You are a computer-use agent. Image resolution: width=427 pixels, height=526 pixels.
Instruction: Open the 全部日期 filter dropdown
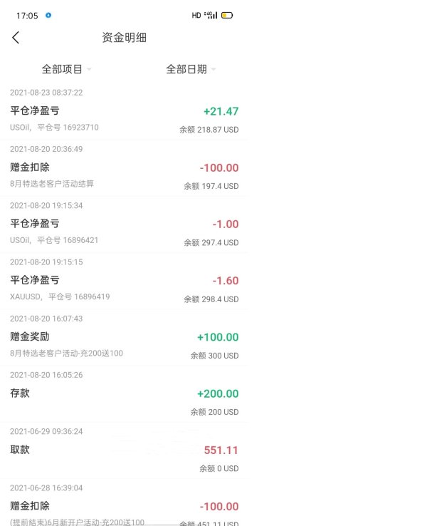191,69
